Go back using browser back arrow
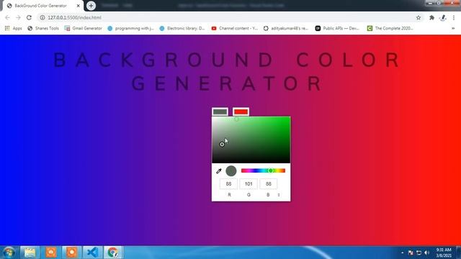The image size is (461, 259). click(x=8, y=17)
